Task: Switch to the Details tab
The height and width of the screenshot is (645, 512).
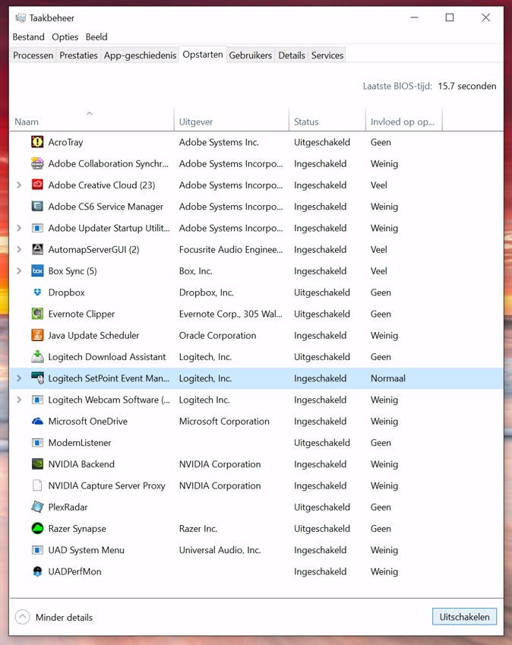Action: pyautogui.click(x=292, y=55)
